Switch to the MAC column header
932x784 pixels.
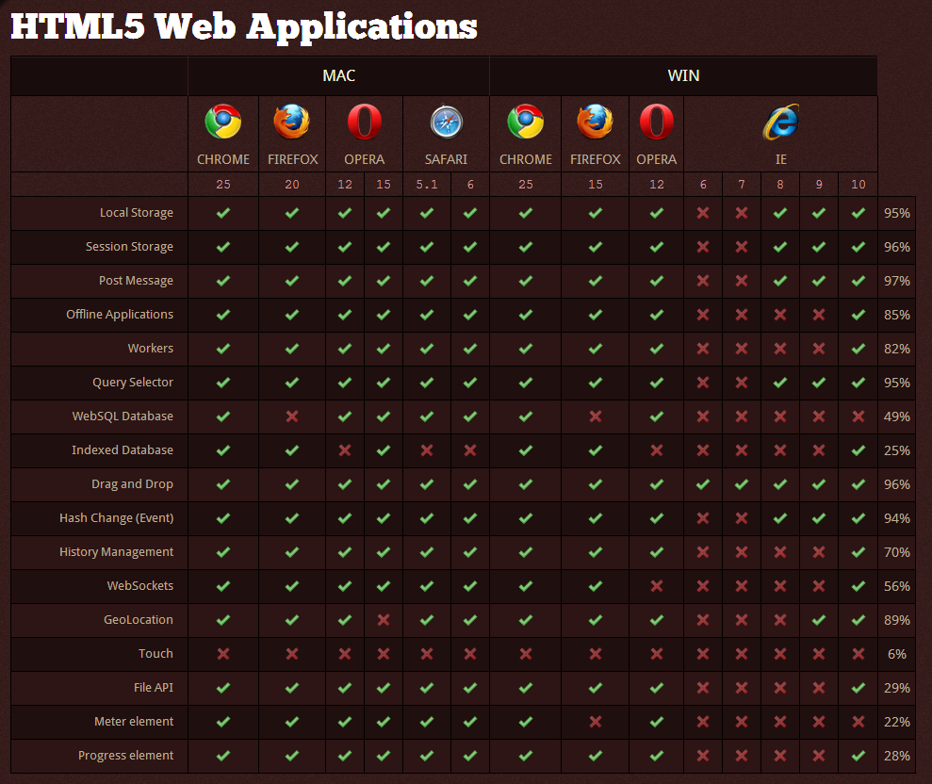[x=338, y=75]
